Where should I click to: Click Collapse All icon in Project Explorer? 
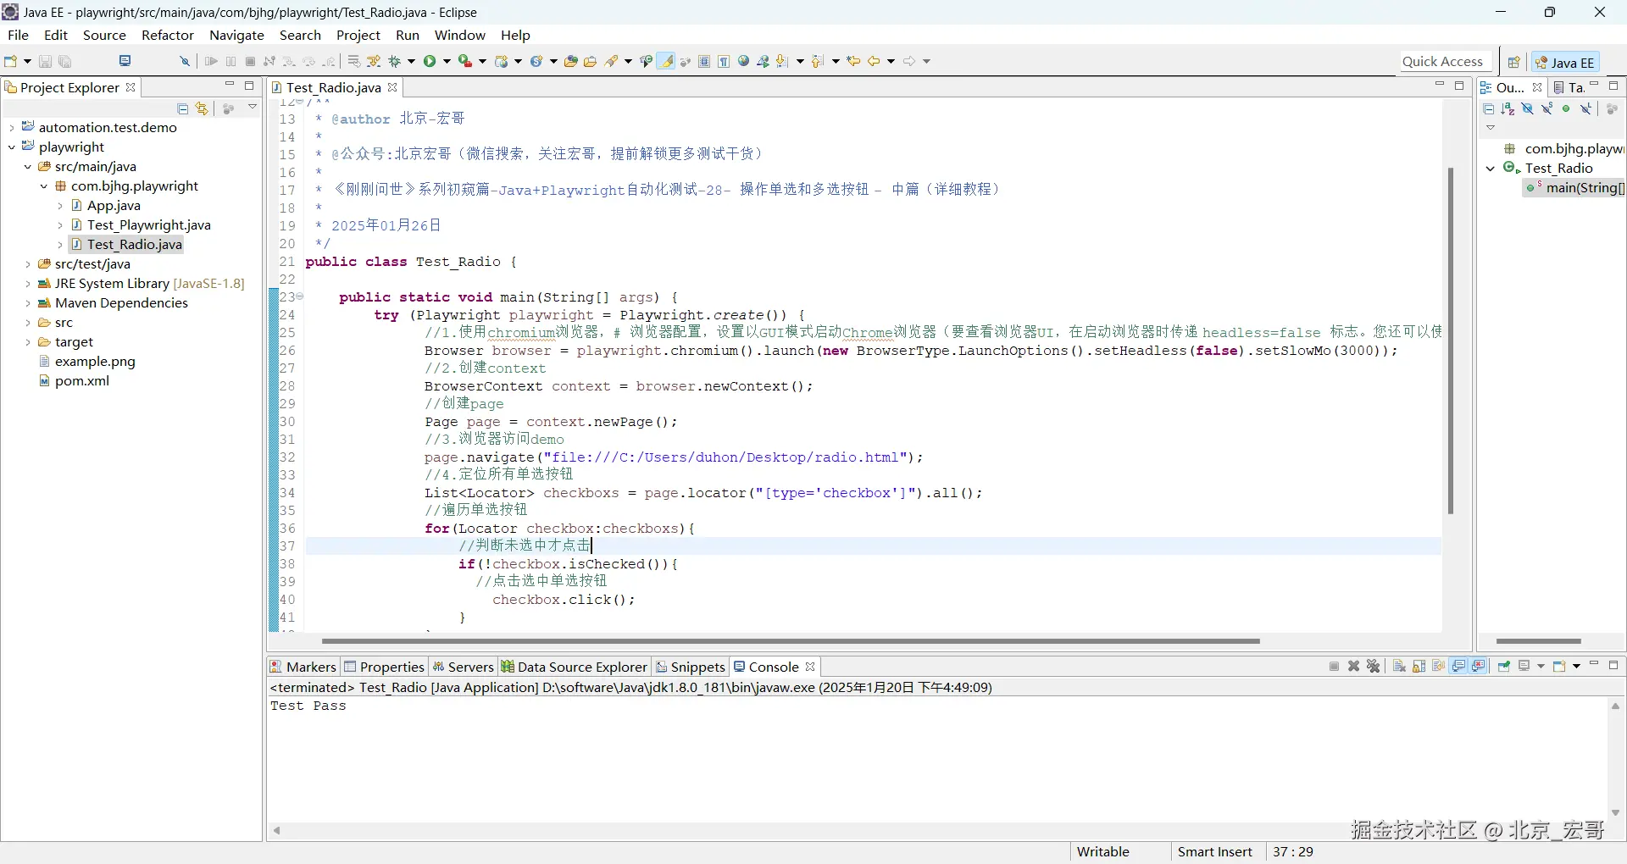point(182,108)
